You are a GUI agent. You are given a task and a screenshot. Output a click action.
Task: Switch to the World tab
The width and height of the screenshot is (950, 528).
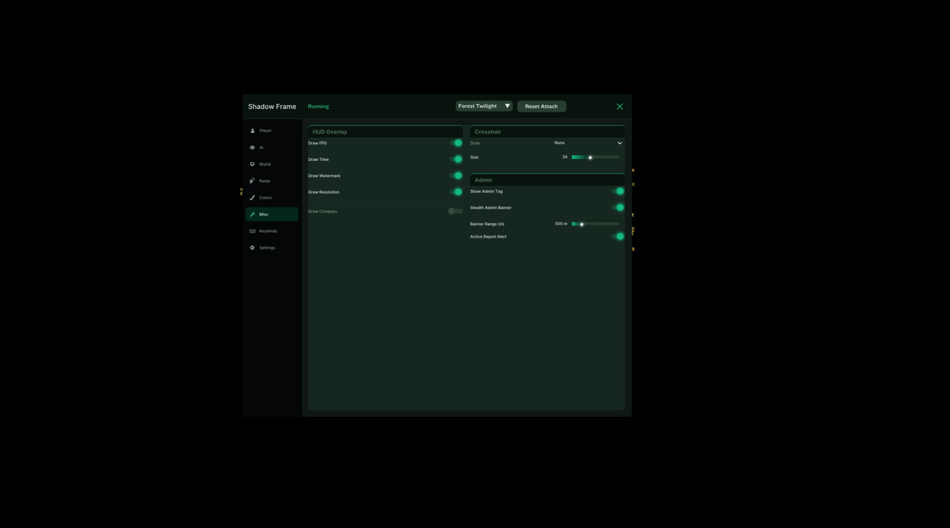point(272,164)
